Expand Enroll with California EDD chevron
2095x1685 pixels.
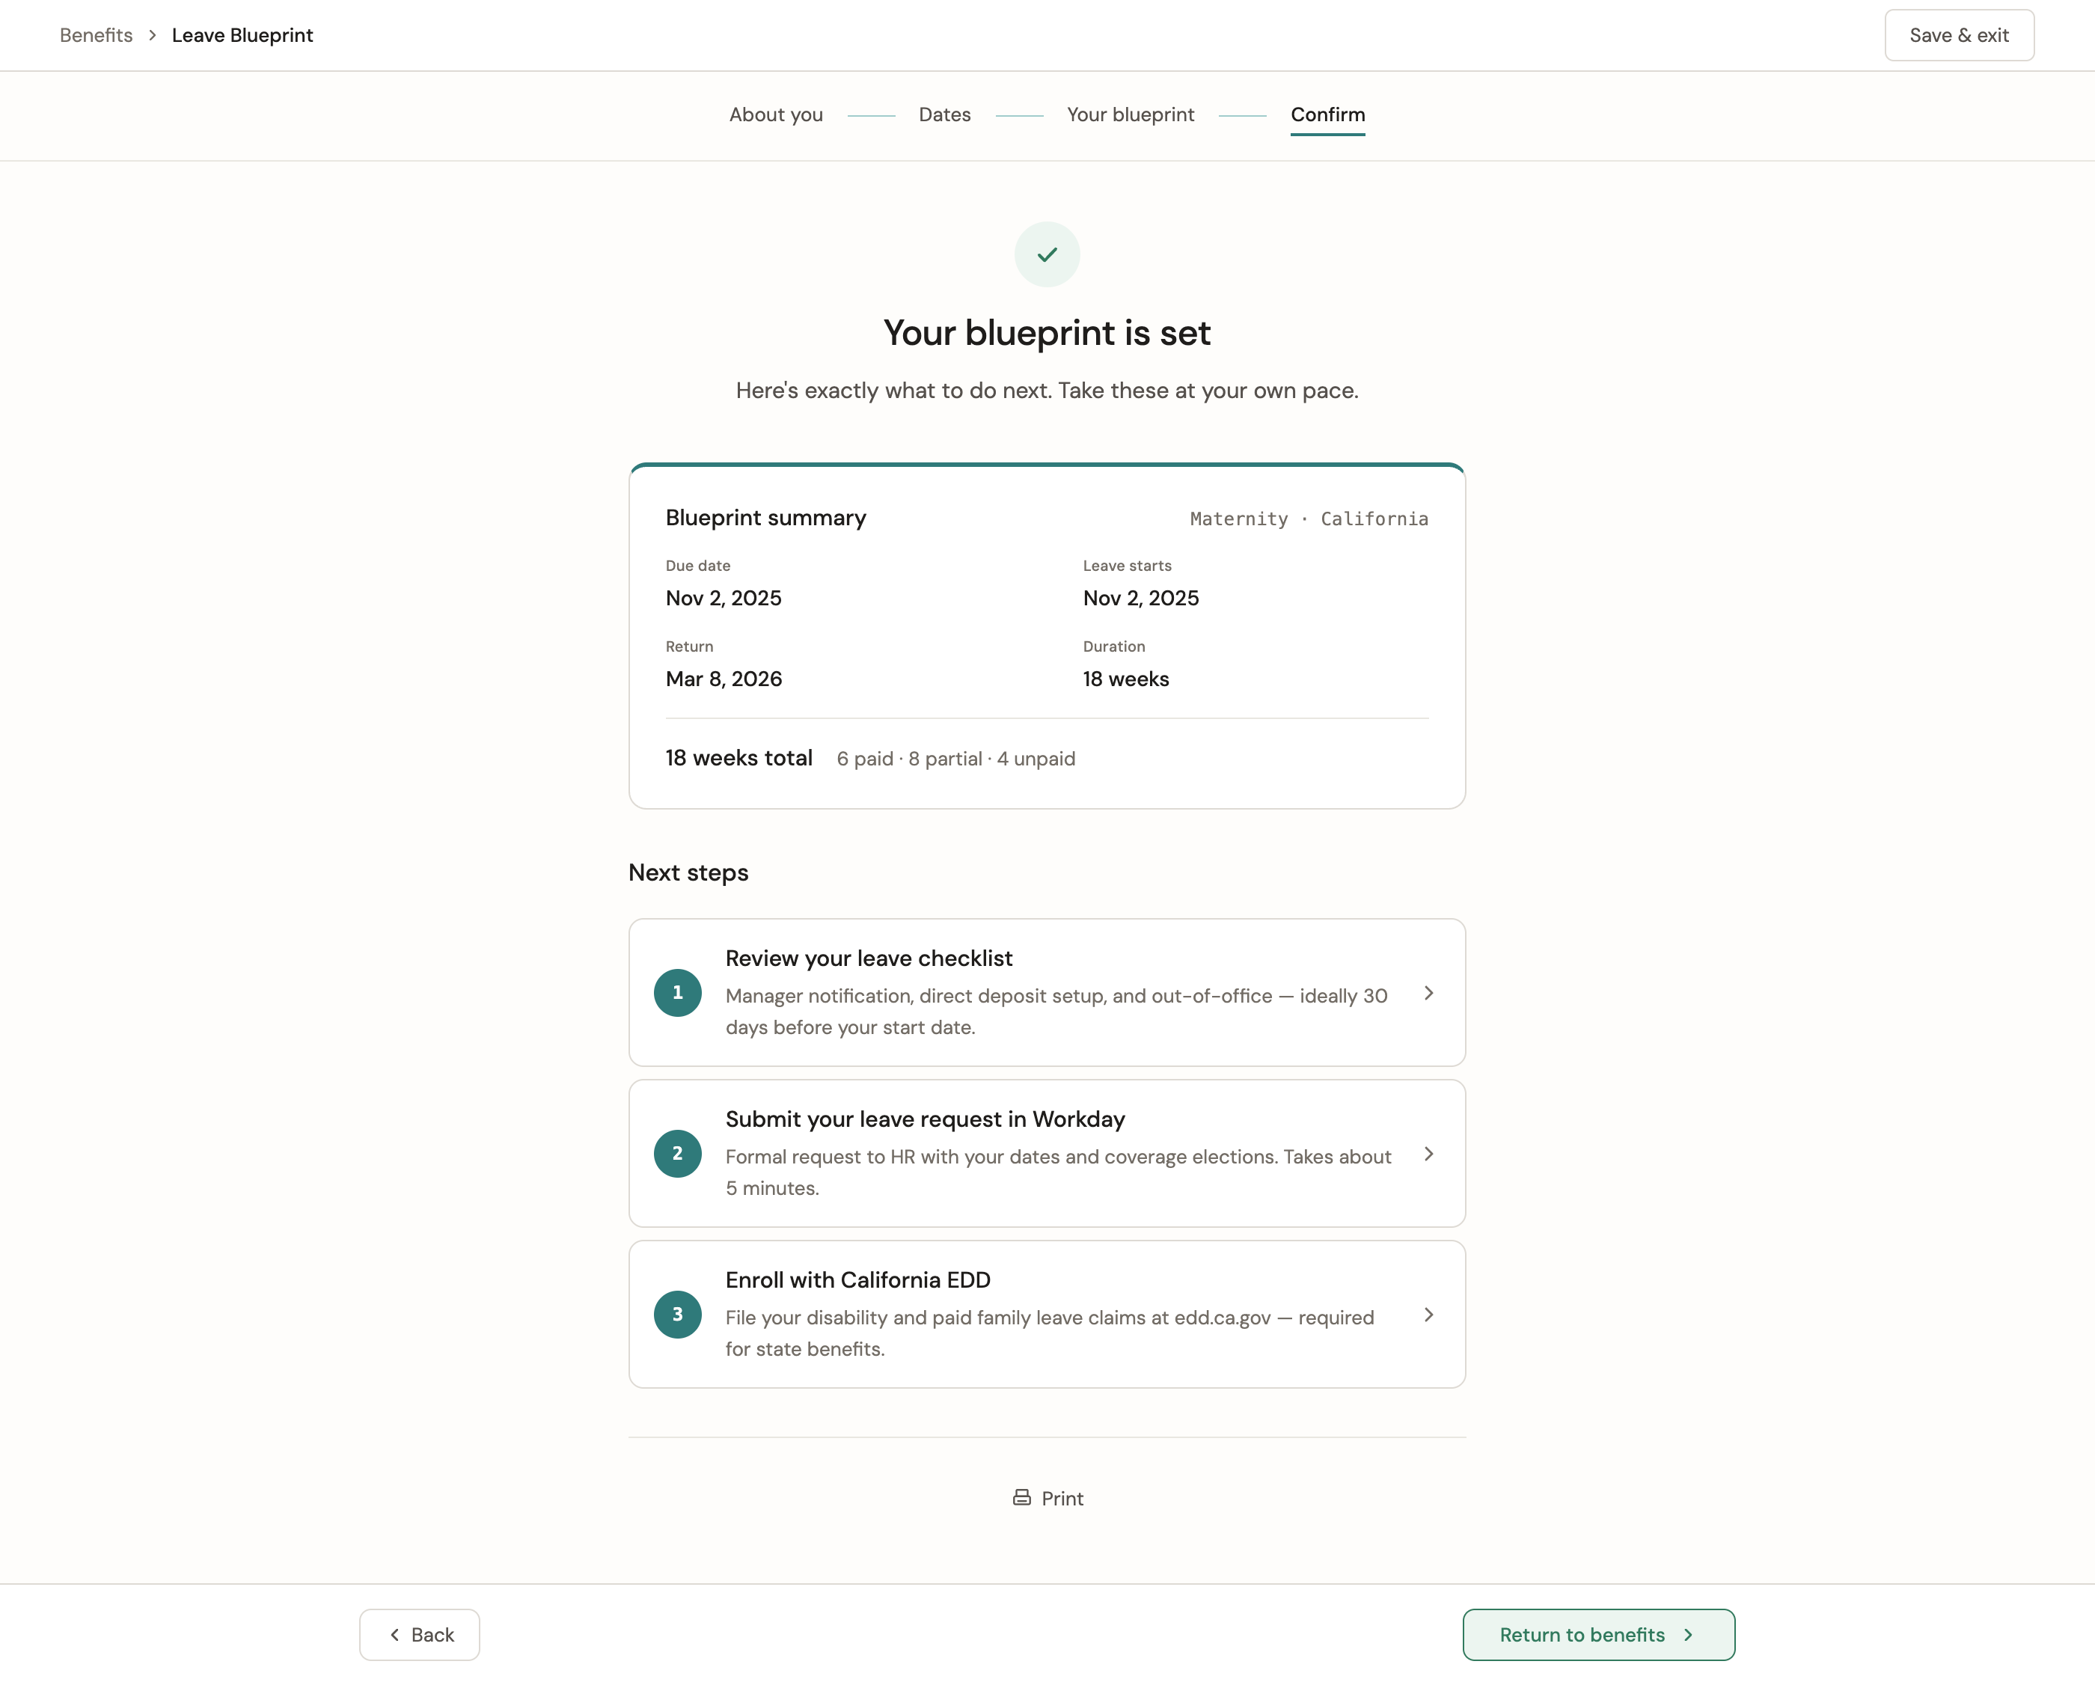pos(1428,1314)
